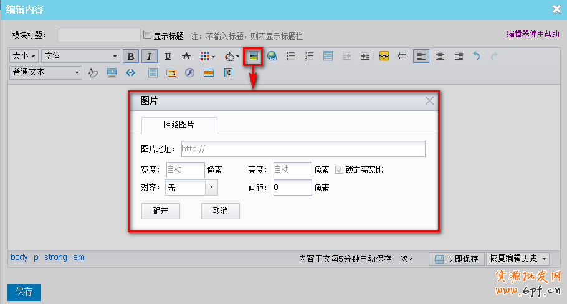Expand the 对齐 alignment dropdown
The width and height of the screenshot is (567, 304).
pyautogui.click(x=211, y=187)
